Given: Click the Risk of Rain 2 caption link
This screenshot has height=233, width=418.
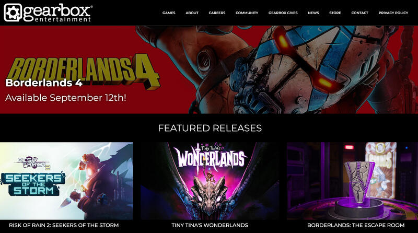Looking at the screenshot, I should click(x=64, y=225).
